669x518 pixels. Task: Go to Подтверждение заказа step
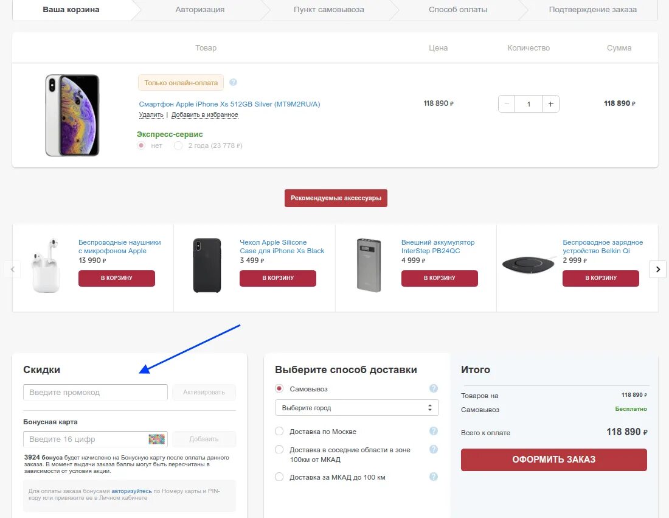(x=592, y=9)
